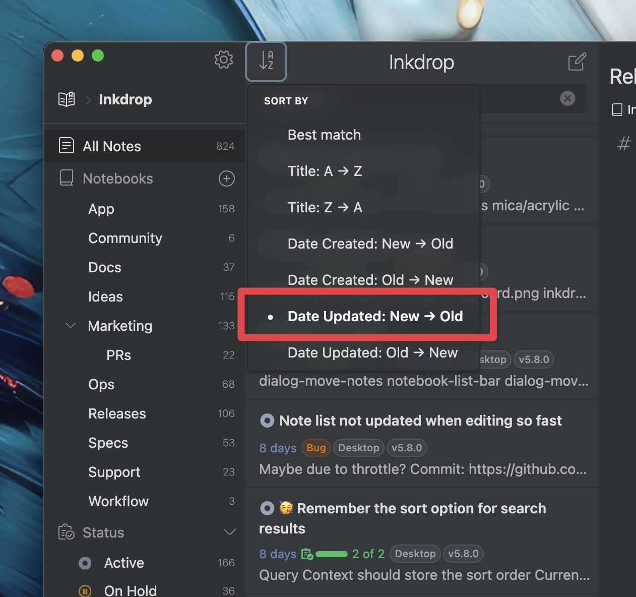Image resolution: width=636 pixels, height=597 pixels.
Task: Click the A-Z sort order button
Action: (266, 61)
